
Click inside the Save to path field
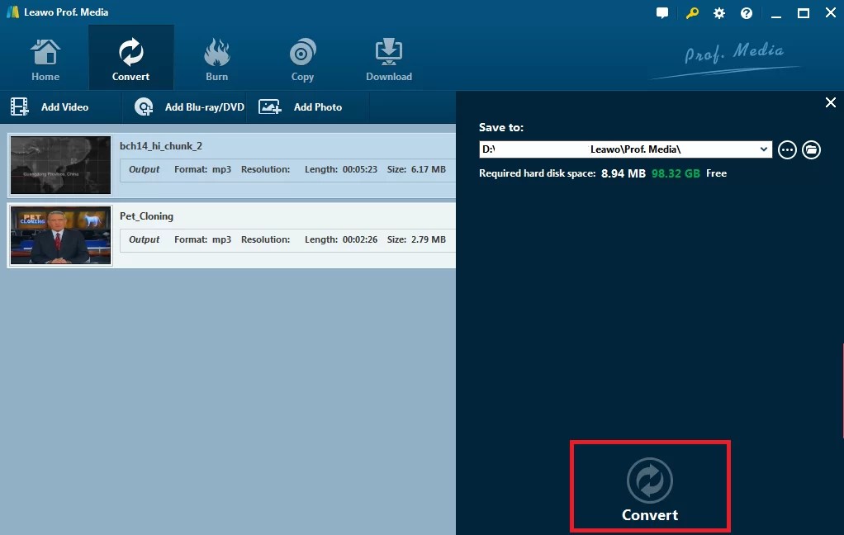[619, 149]
